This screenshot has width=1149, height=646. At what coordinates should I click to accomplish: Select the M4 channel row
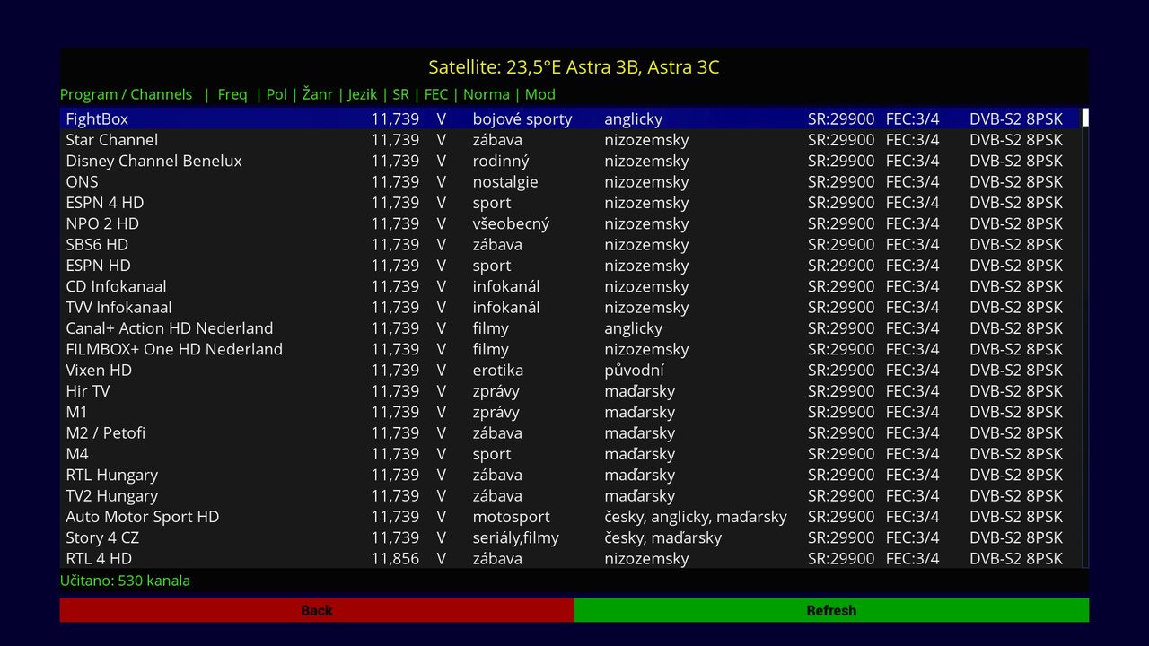coord(570,453)
